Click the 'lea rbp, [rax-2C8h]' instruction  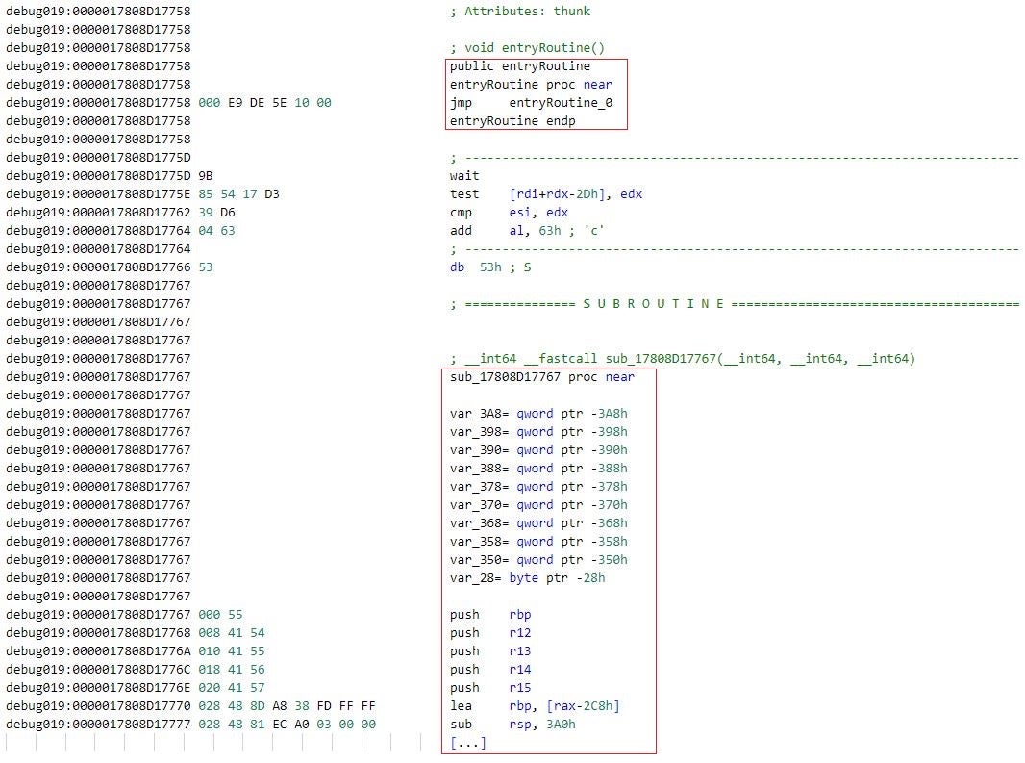533,706
